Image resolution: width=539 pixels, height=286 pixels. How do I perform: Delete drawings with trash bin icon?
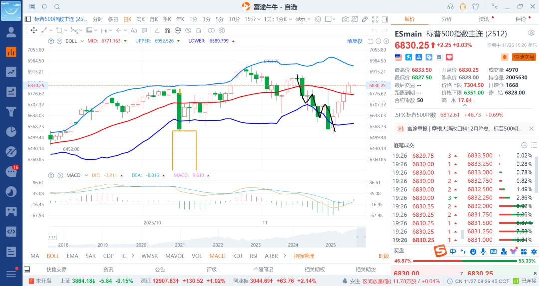pos(198,30)
